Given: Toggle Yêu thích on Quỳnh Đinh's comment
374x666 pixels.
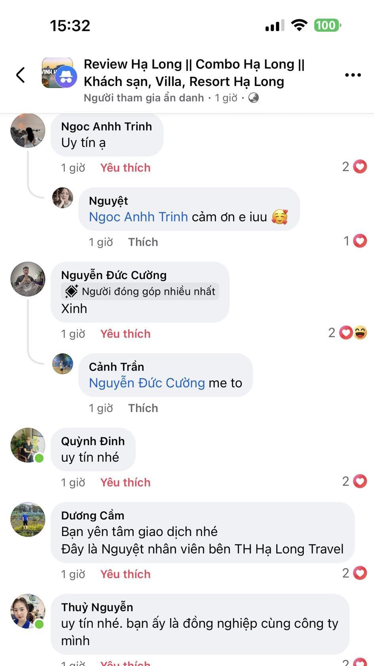Looking at the screenshot, I should tap(125, 482).
